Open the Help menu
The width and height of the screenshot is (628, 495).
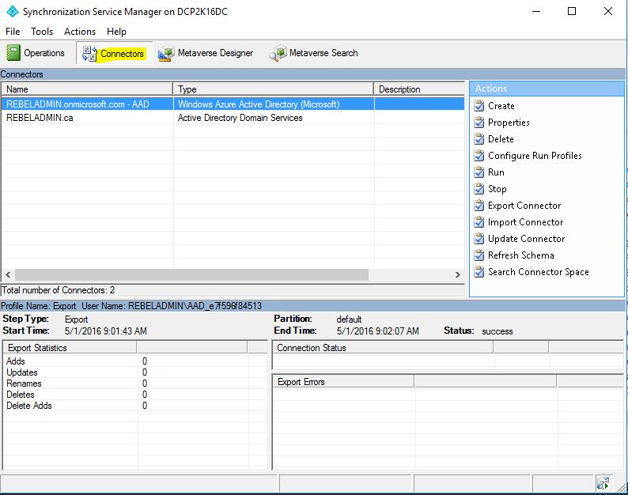click(x=116, y=32)
